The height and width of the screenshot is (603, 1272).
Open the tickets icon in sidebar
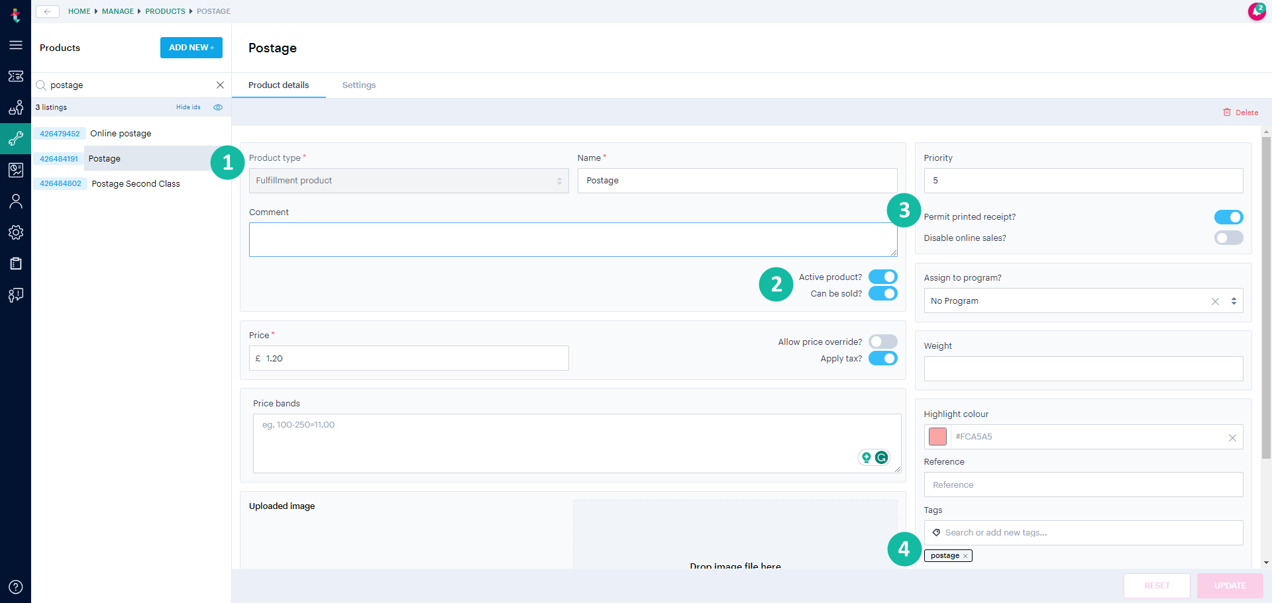[16, 76]
